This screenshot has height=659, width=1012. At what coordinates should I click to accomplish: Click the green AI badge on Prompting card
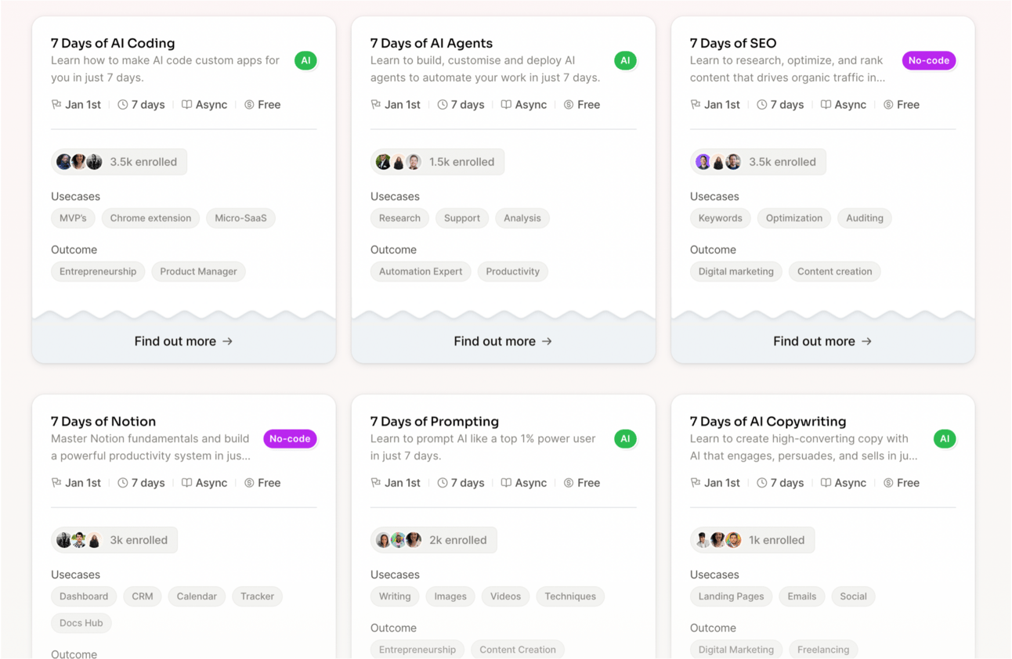tap(625, 439)
